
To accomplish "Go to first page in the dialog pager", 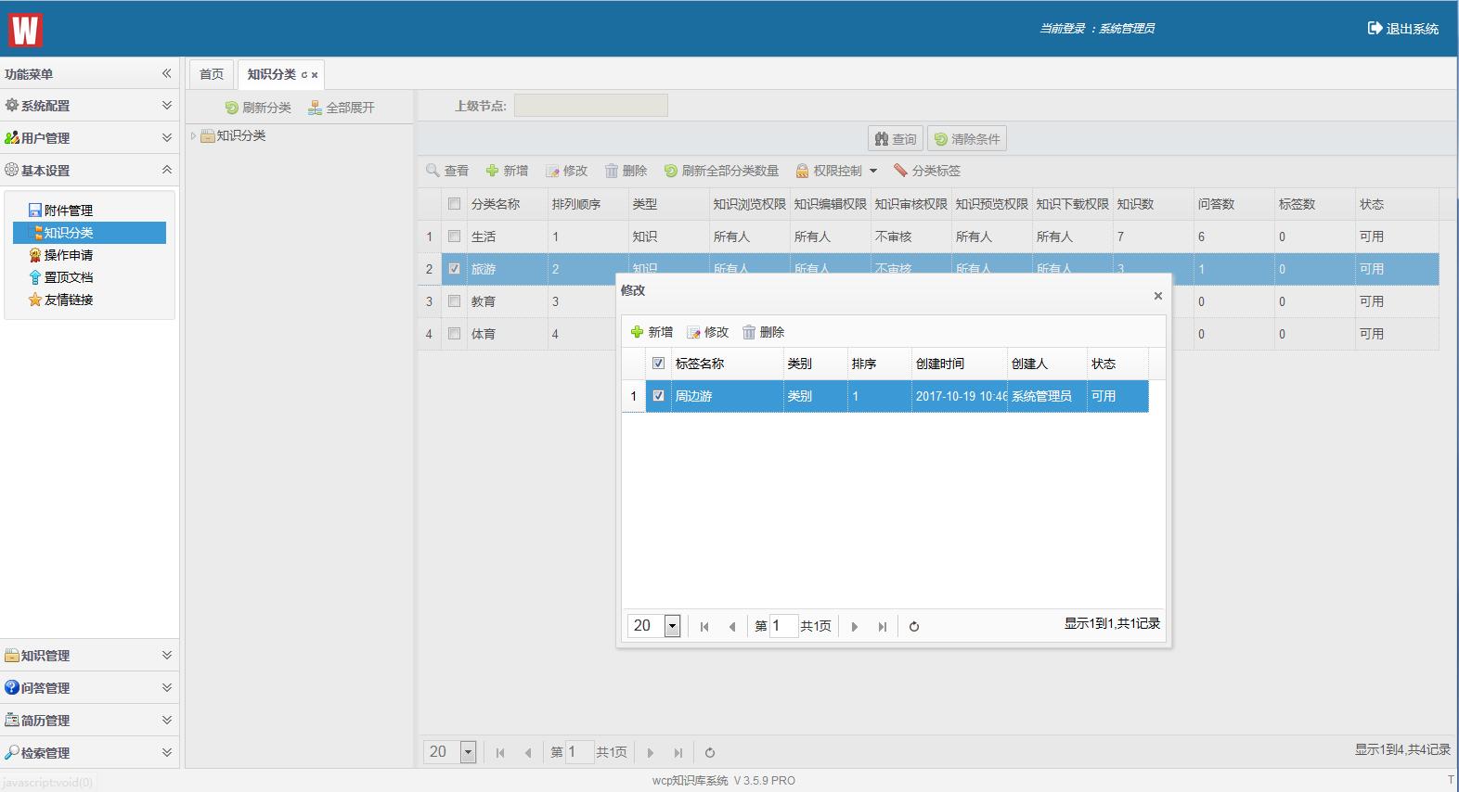I will (x=704, y=627).
